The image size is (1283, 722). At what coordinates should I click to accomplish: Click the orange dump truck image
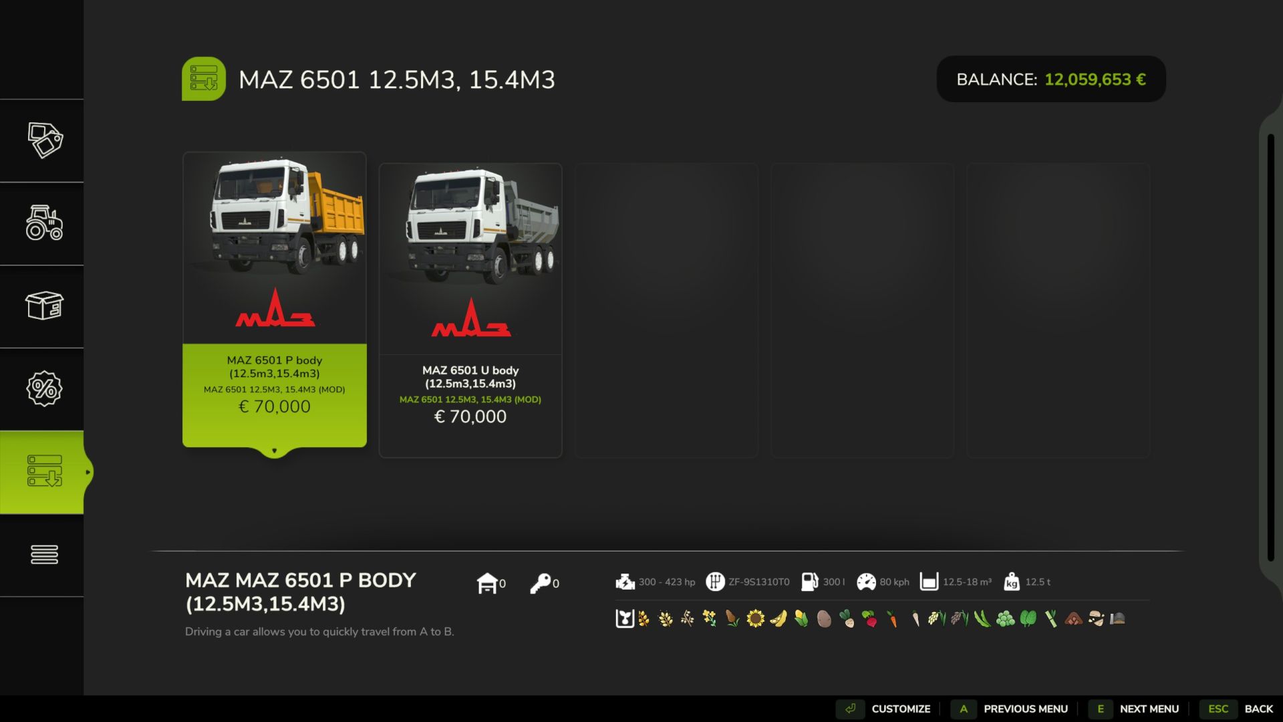coord(287,217)
